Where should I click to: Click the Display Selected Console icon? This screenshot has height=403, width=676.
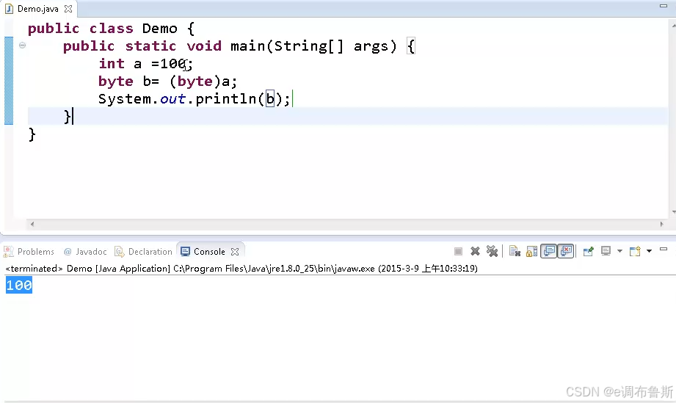tap(606, 251)
